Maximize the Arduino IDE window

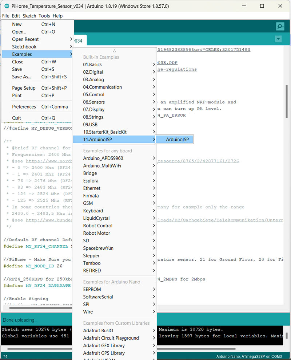262,6
